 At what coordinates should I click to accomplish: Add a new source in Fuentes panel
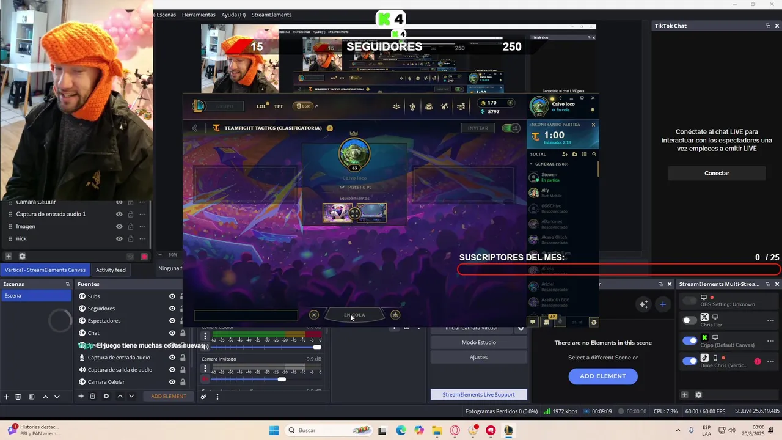tap(81, 397)
